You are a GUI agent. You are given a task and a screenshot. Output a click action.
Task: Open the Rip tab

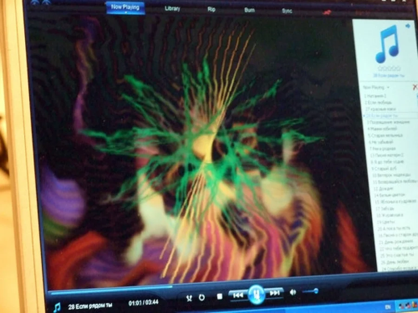[211, 9]
